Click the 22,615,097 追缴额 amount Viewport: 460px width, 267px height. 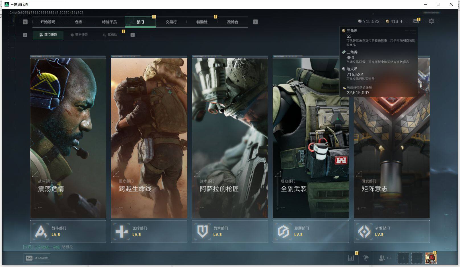click(x=358, y=93)
